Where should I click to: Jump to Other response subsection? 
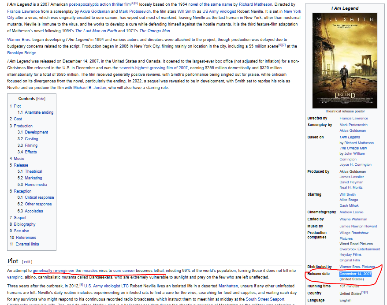pyautogui.click(x=38, y=204)
